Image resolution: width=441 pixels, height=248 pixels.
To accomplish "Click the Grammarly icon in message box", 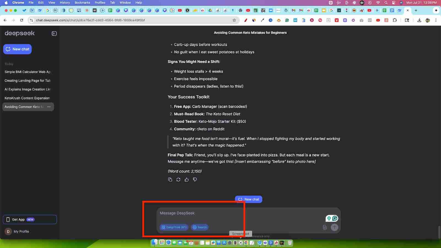I will click(335, 219).
